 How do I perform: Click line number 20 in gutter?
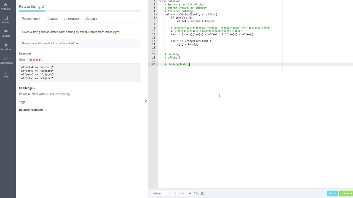[x=154, y=64]
